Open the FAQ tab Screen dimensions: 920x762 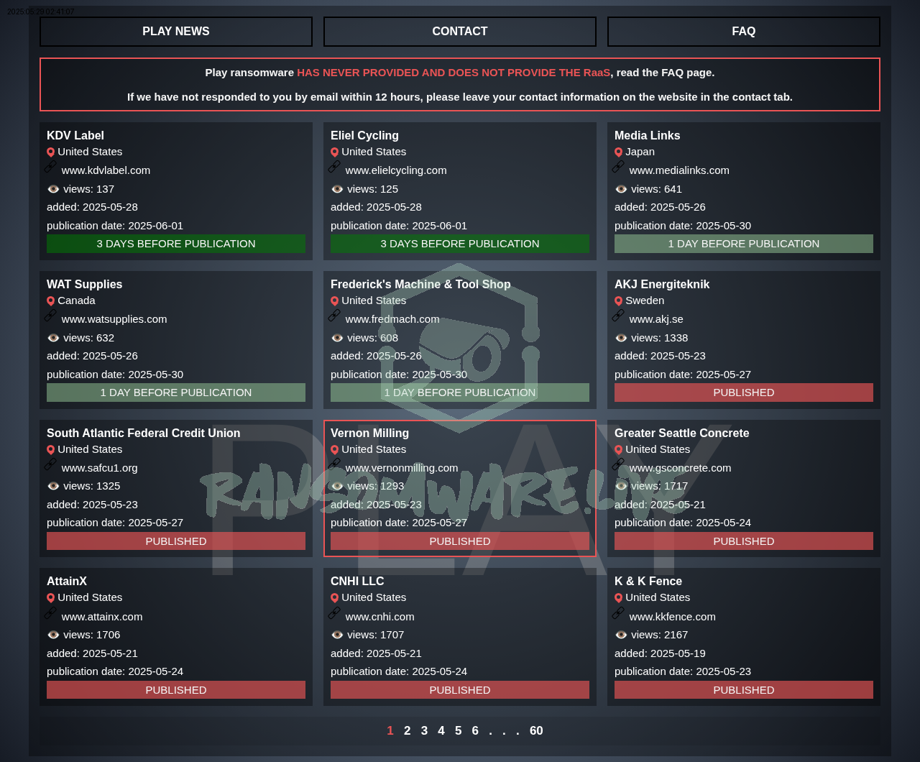(x=744, y=32)
